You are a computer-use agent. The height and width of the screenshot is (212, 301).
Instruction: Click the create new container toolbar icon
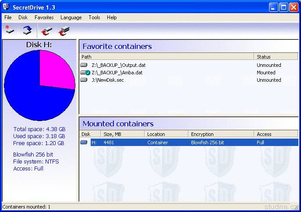(10, 30)
